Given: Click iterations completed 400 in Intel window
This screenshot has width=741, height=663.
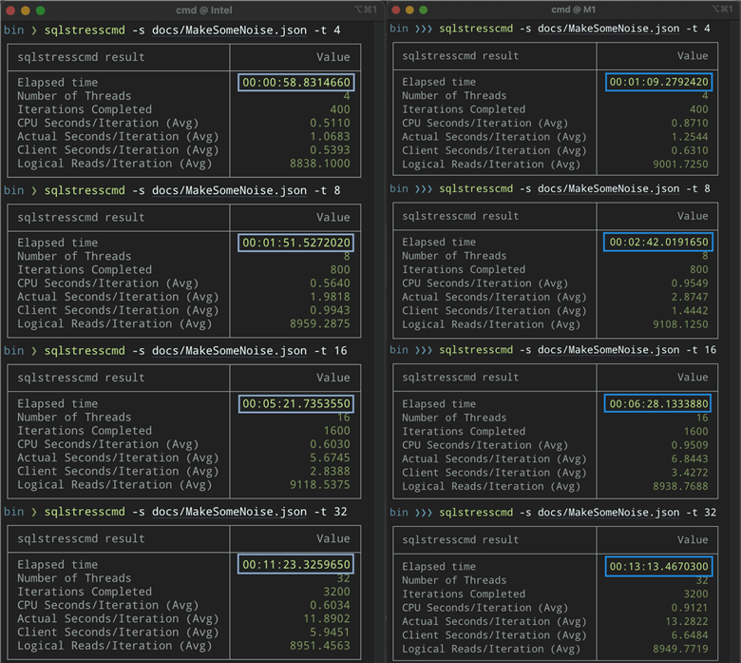Looking at the screenshot, I should click(x=340, y=109).
